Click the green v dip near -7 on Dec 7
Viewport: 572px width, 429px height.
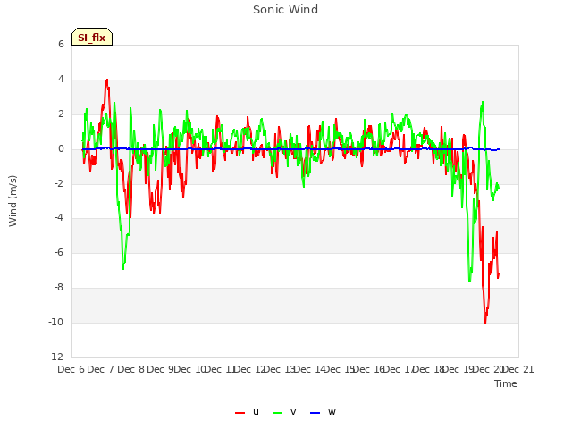[x=123, y=268]
